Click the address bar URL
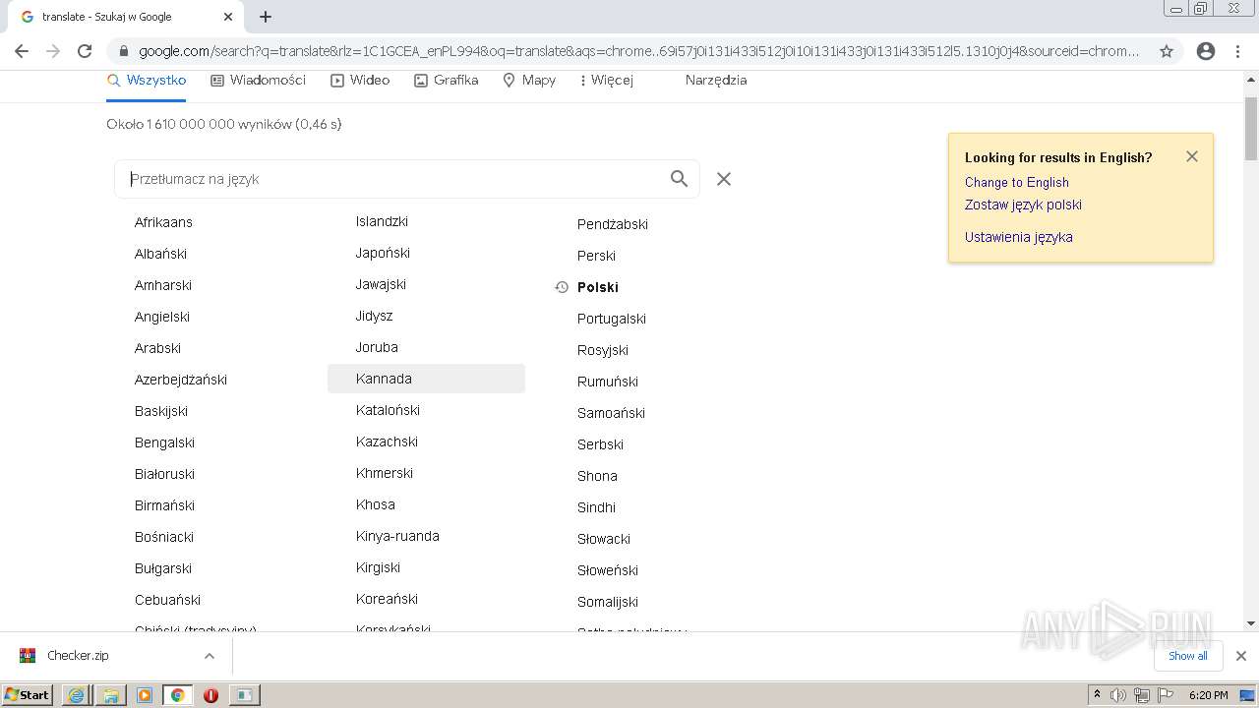The width and height of the screenshot is (1259, 708). tap(639, 51)
